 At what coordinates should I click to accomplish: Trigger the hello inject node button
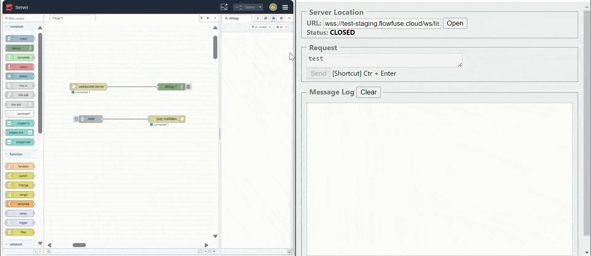pyautogui.click(x=76, y=119)
